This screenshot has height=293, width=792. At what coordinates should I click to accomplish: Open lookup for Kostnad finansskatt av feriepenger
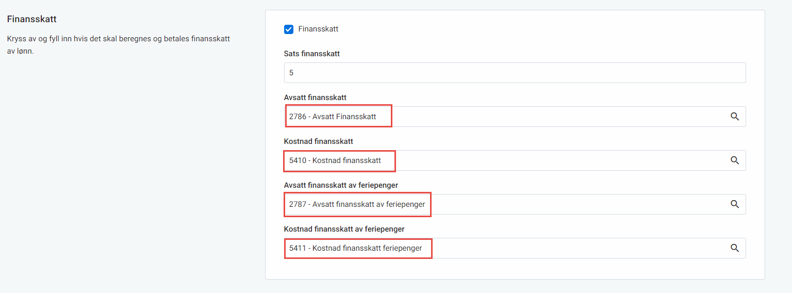click(735, 248)
